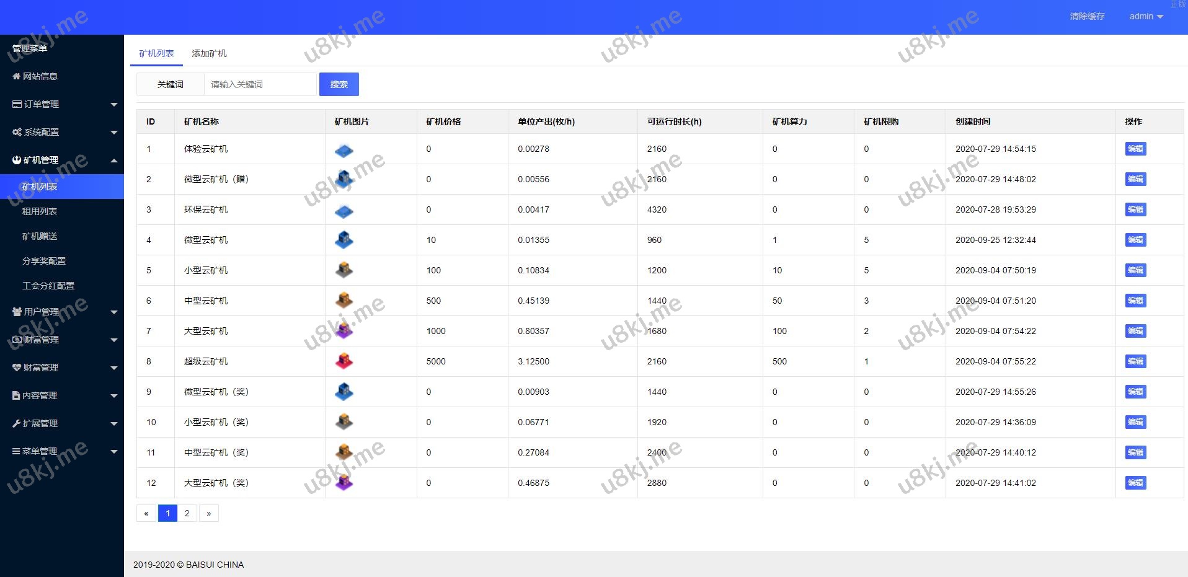Click the 订单管理 card icon in sidebar

(17, 104)
